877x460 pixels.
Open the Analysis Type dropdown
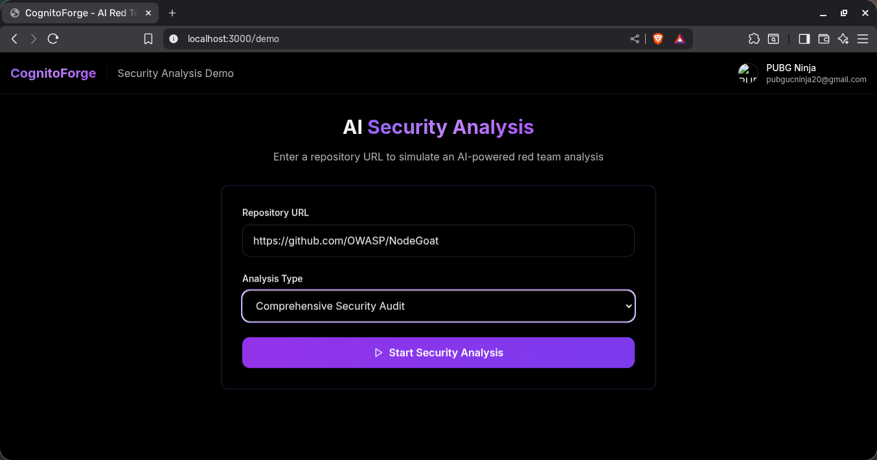tap(438, 306)
